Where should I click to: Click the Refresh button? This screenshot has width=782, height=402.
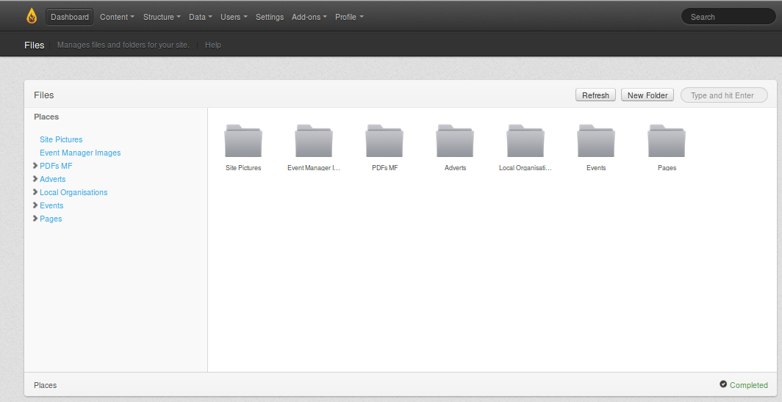(x=595, y=95)
